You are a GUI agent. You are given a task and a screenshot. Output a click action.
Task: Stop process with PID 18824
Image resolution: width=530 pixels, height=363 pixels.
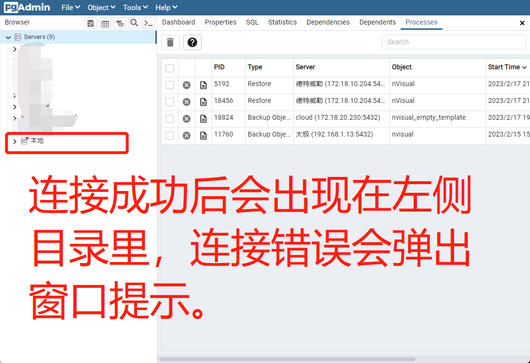pyautogui.click(x=187, y=119)
